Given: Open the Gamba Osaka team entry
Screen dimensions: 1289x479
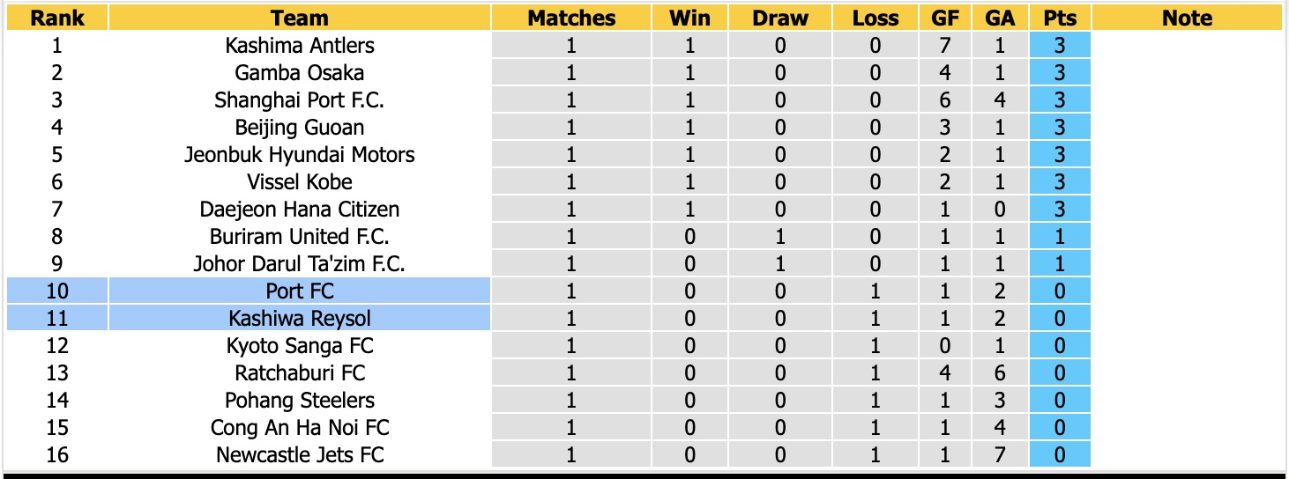Looking at the screenshot, I should click(300, 73).
